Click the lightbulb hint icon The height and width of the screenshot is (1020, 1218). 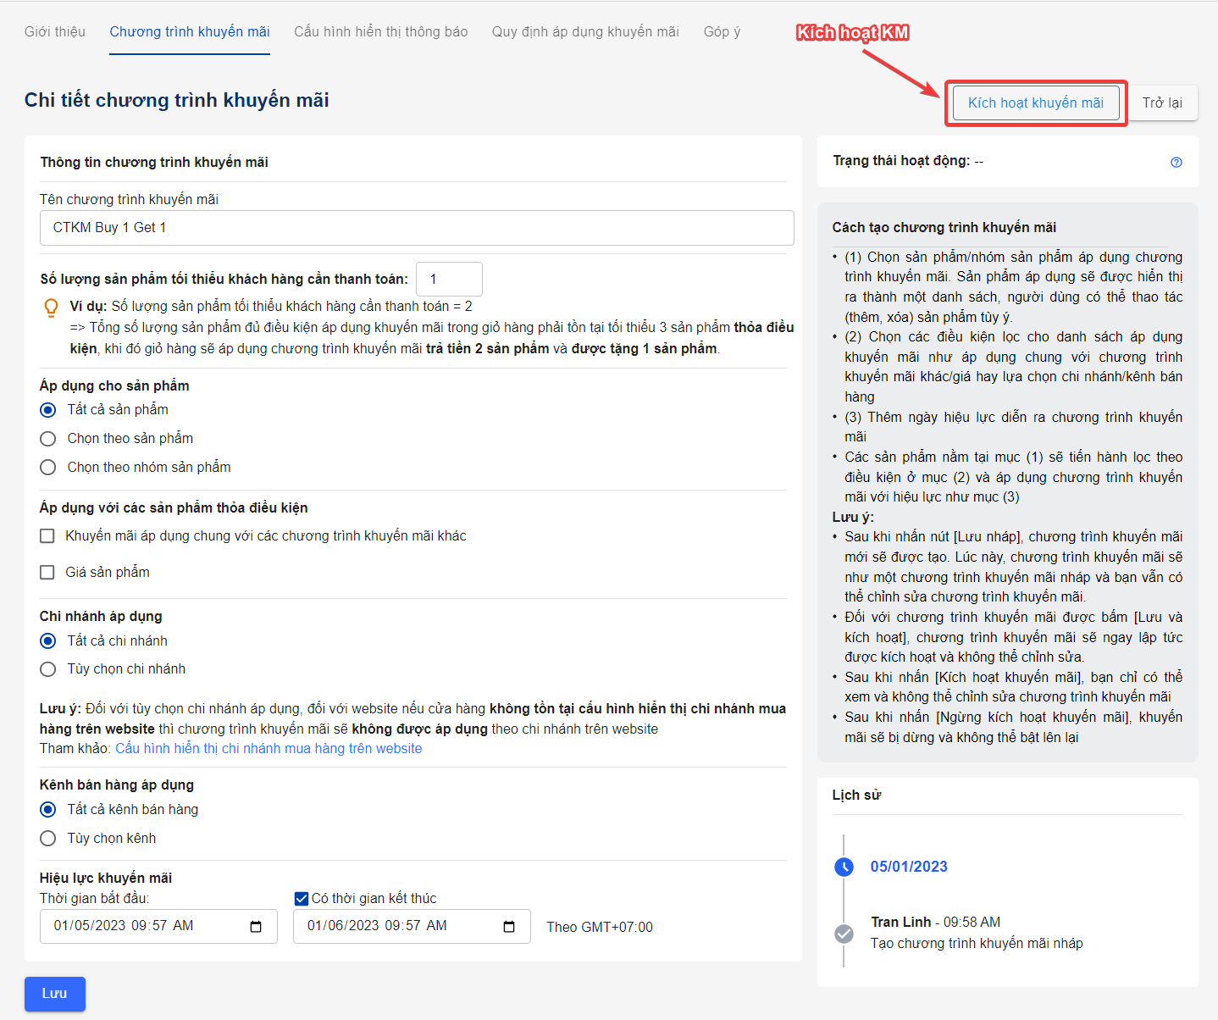point(51,308)
